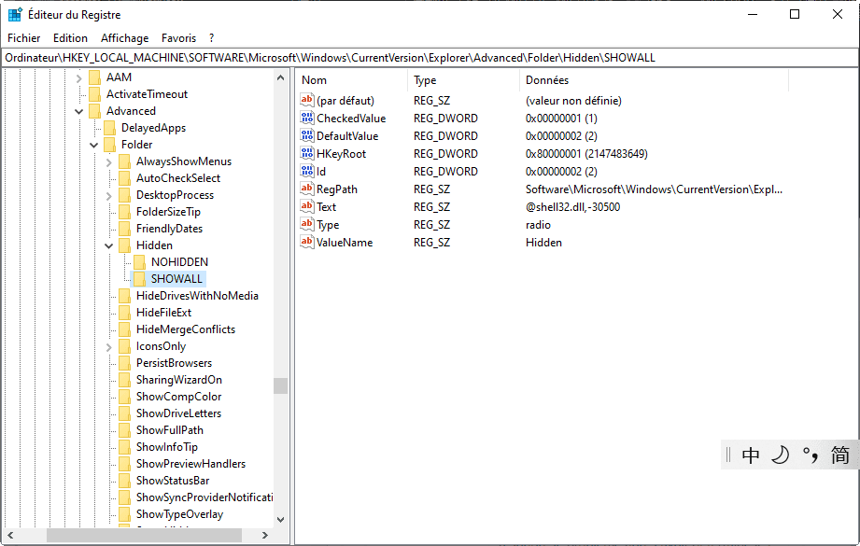Click inside the registry path address bar

pyautogui.click(x=430, y=57)
